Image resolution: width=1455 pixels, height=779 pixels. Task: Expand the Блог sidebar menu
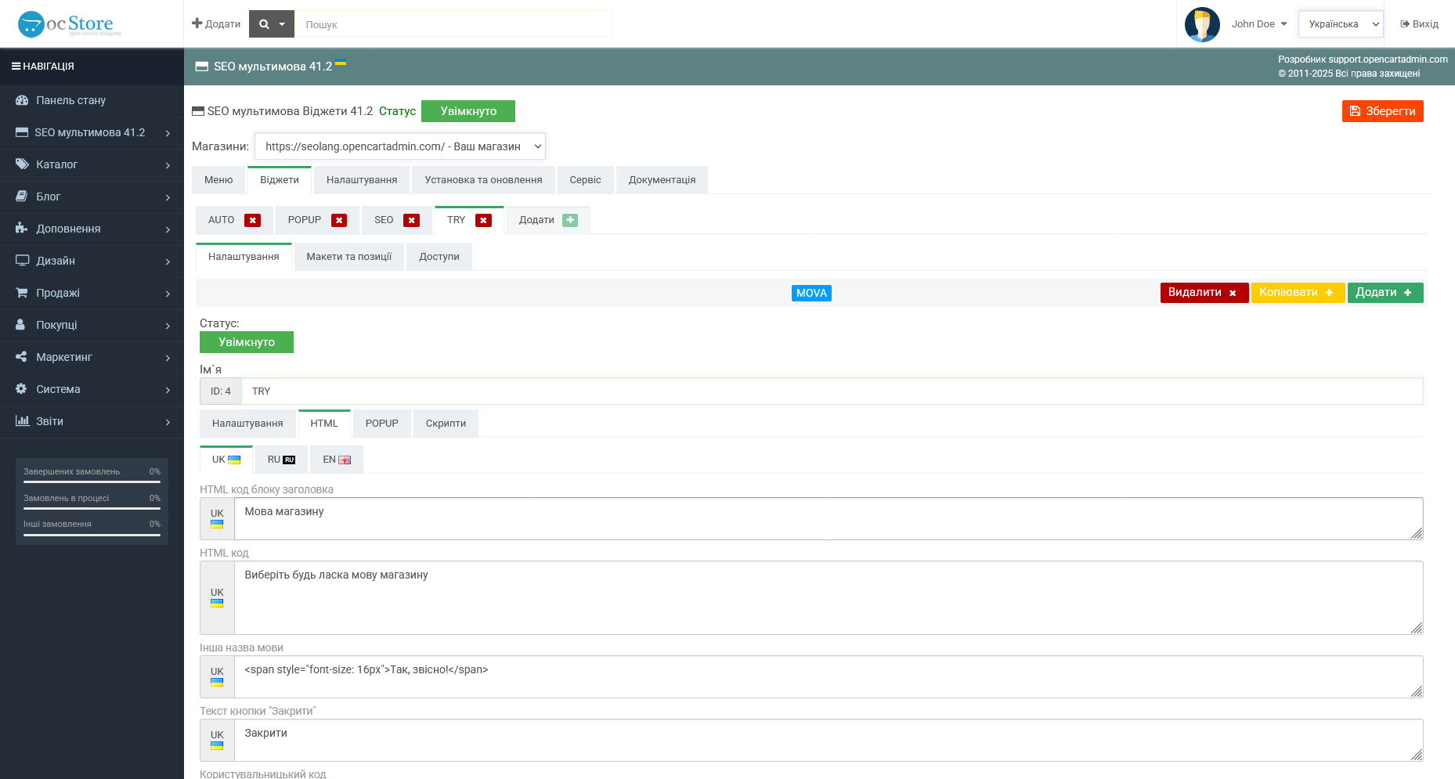(x=92, y=197)
